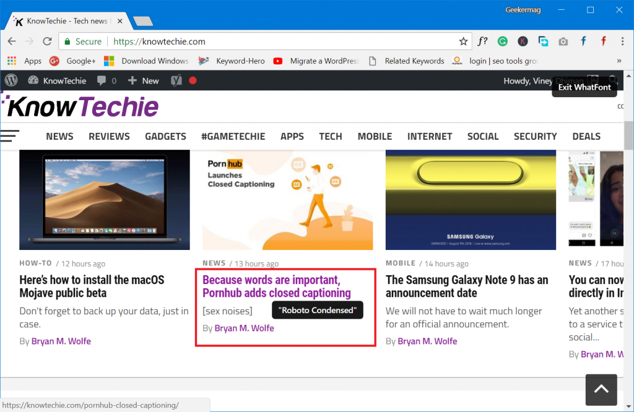This screenshot has height=412, width=634.
Task: Click the back-to-top arrow button
Action: [601, 389]
